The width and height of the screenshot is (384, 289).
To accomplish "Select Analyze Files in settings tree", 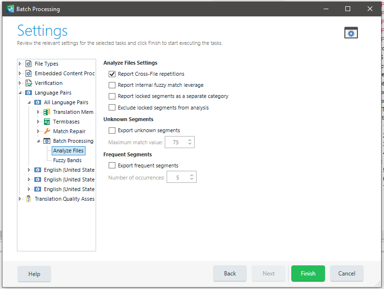I will 69,151.
